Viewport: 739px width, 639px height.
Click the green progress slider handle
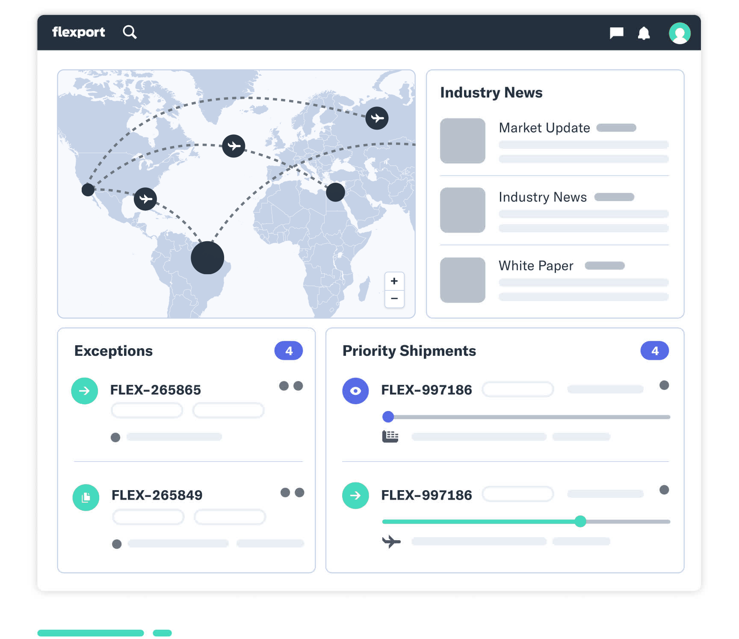[580, 521]
